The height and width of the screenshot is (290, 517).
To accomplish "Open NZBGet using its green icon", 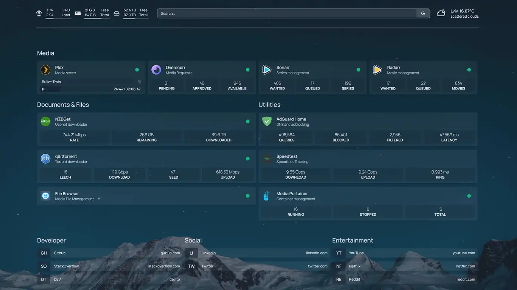I will tap(45, 122).
